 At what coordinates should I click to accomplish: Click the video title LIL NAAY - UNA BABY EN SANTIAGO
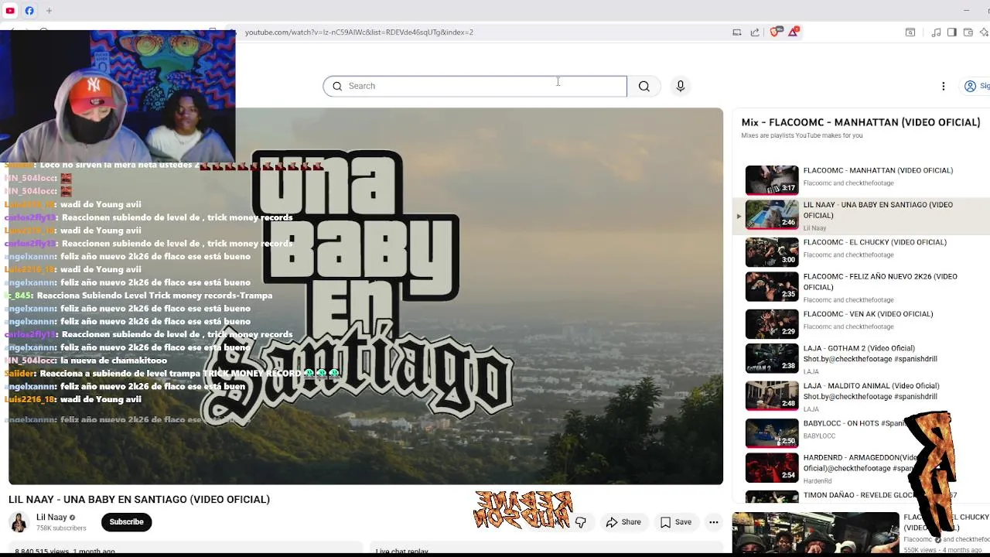(x=139, y=500)
